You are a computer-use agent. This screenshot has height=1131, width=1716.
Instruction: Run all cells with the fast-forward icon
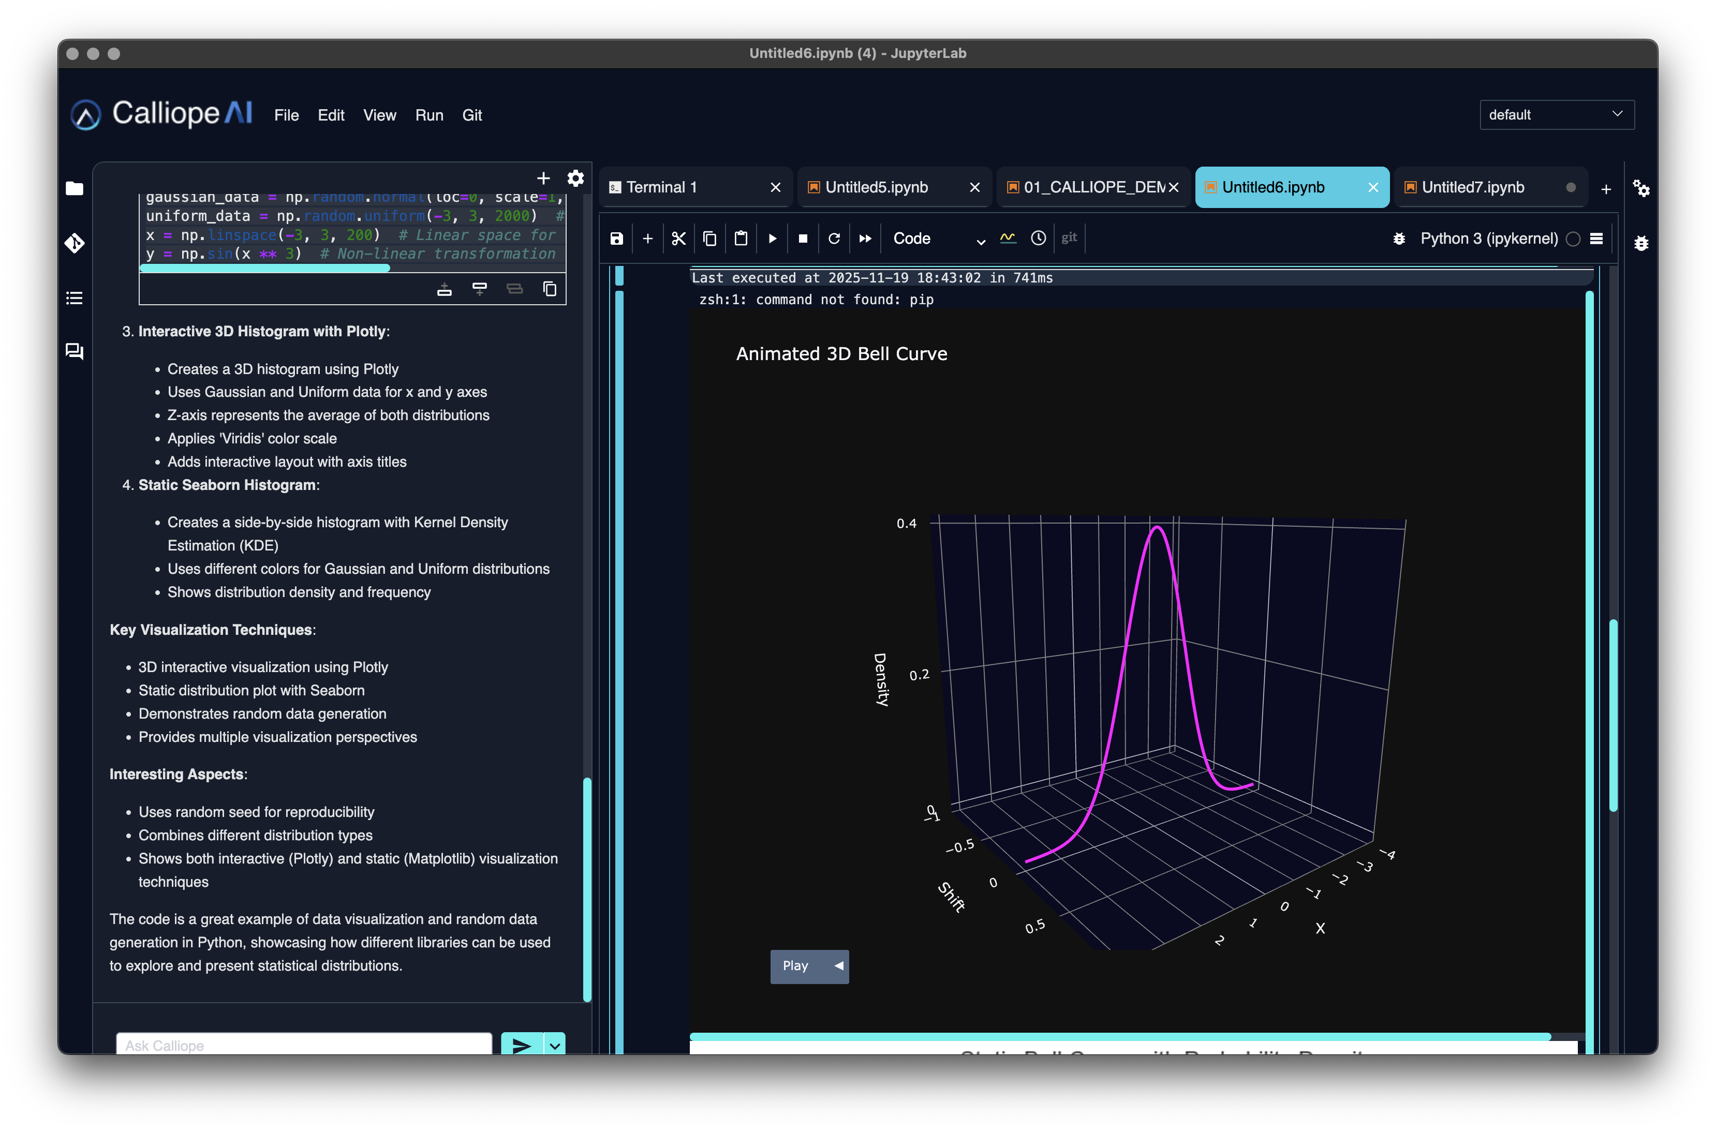tap(865, 238)
